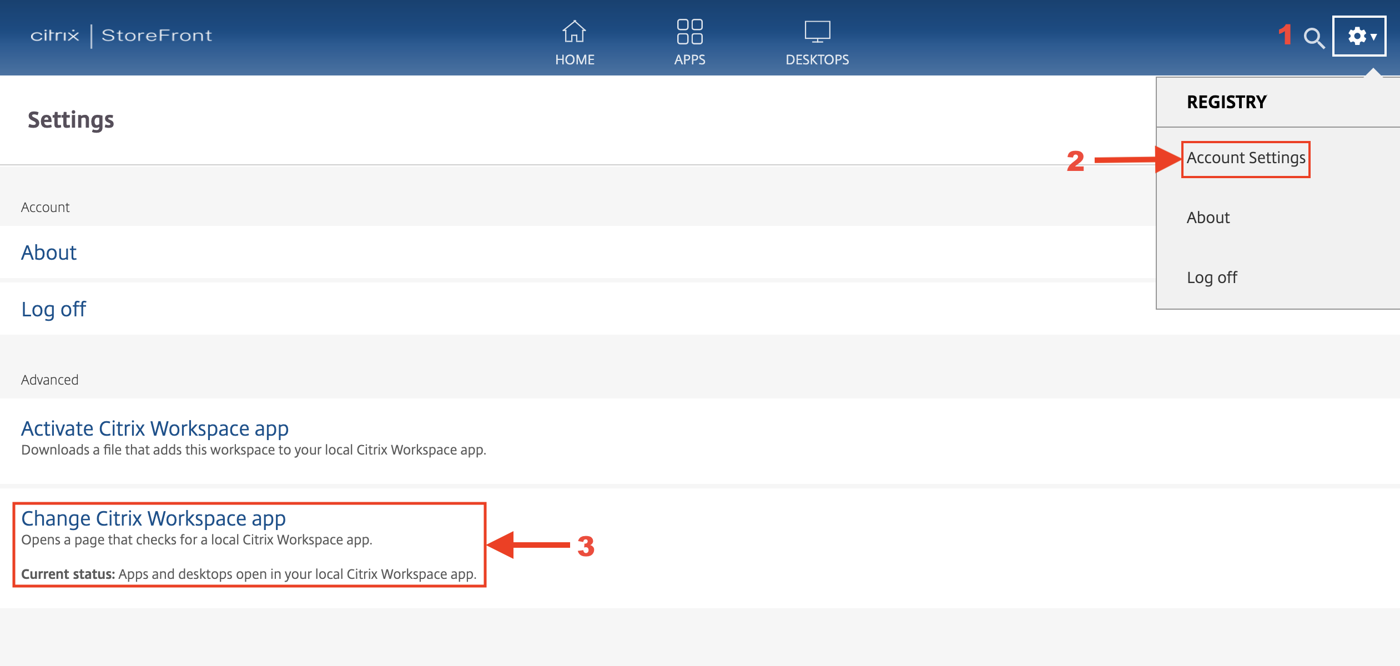This screenshot has width=1400, height=666.
Task: Switch to the DESKTOPS tab label
Action: pos(817,60)
